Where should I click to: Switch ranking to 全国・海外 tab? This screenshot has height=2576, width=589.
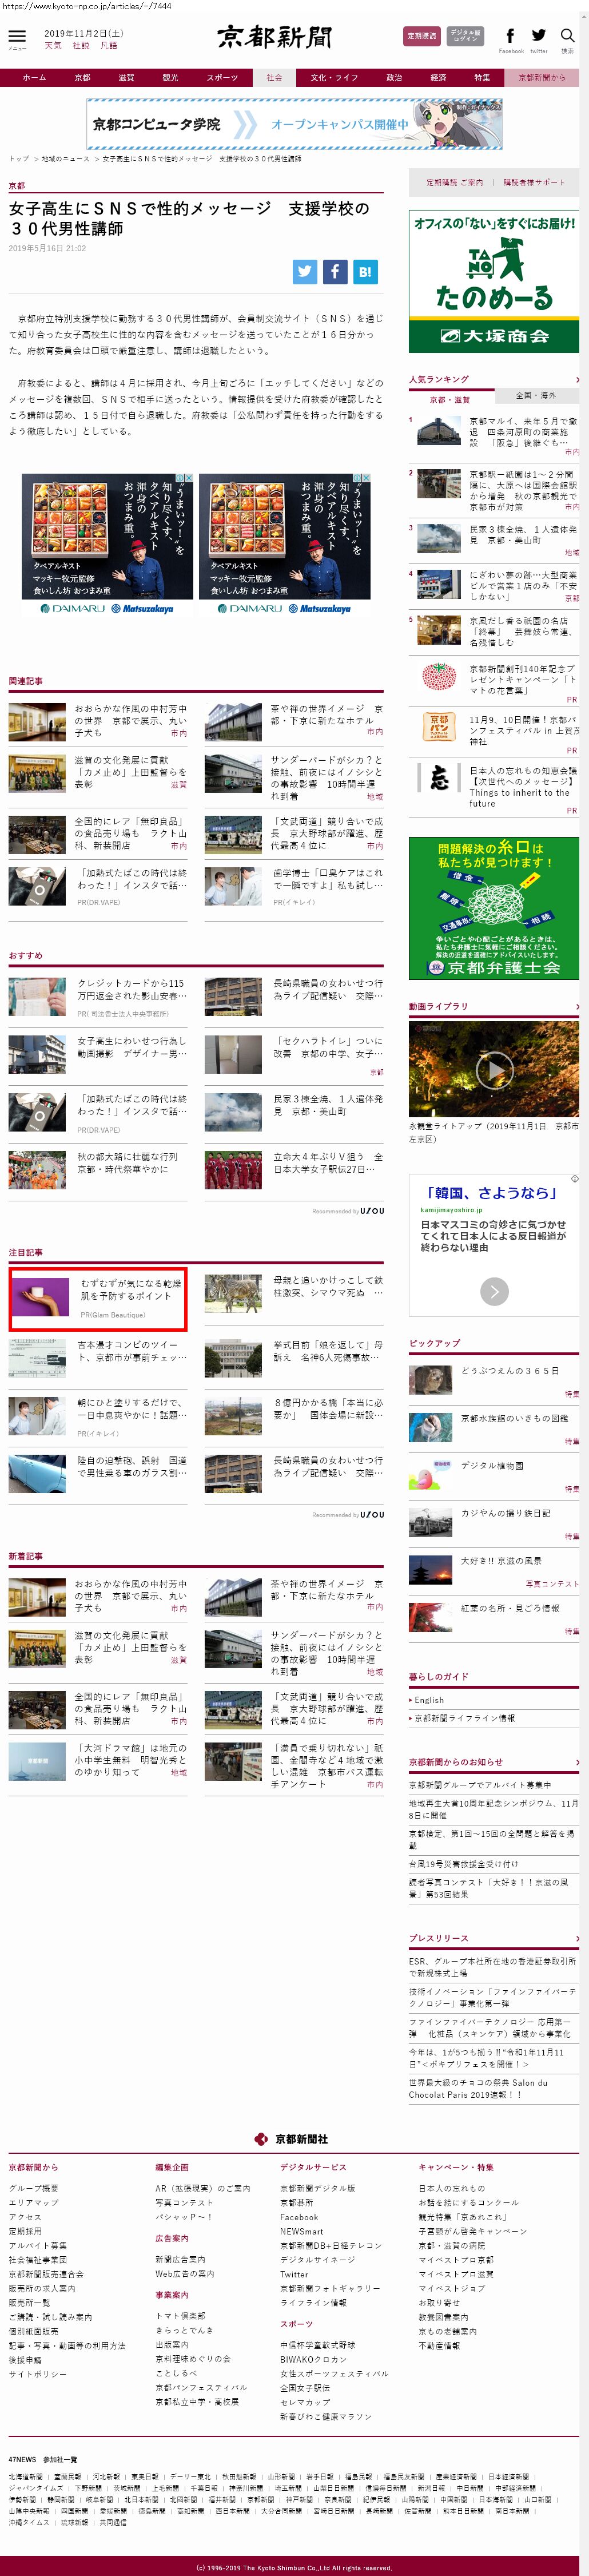tap(536, 395)
